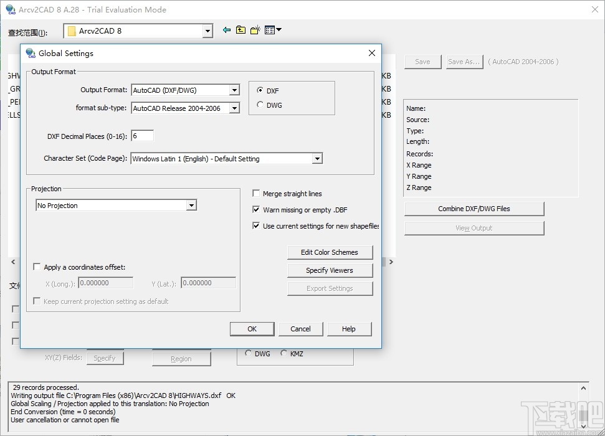
Task: Click inside the DXF Decimal Places field
Action: [142, 135]
